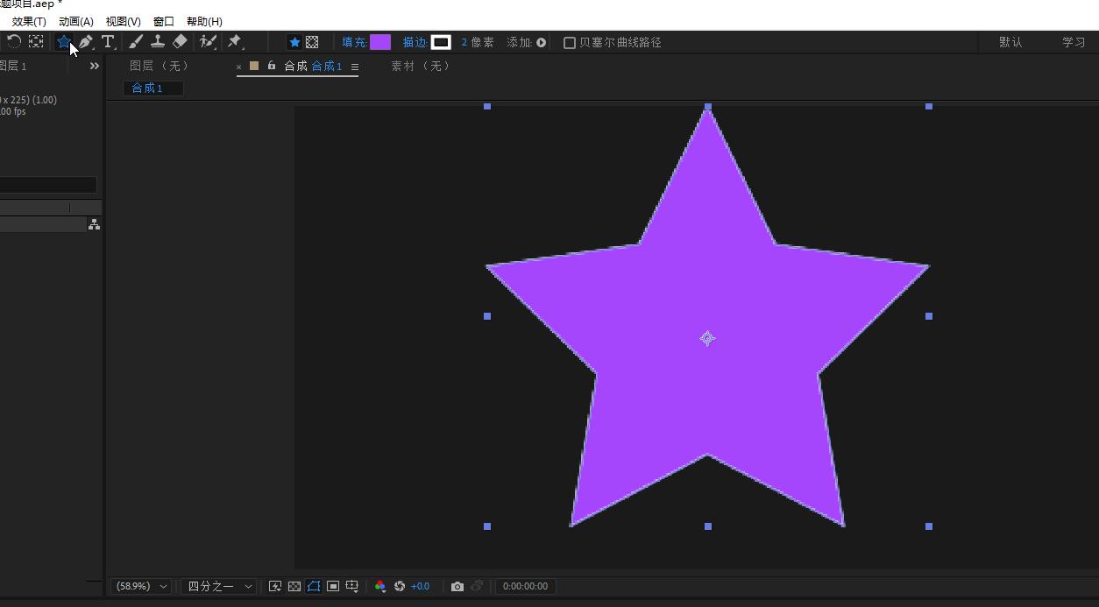This screenshot has width=1099, height=607.
Task: Open the 窗口 menu
Action: pyautogui.click(x=163, y=21)
